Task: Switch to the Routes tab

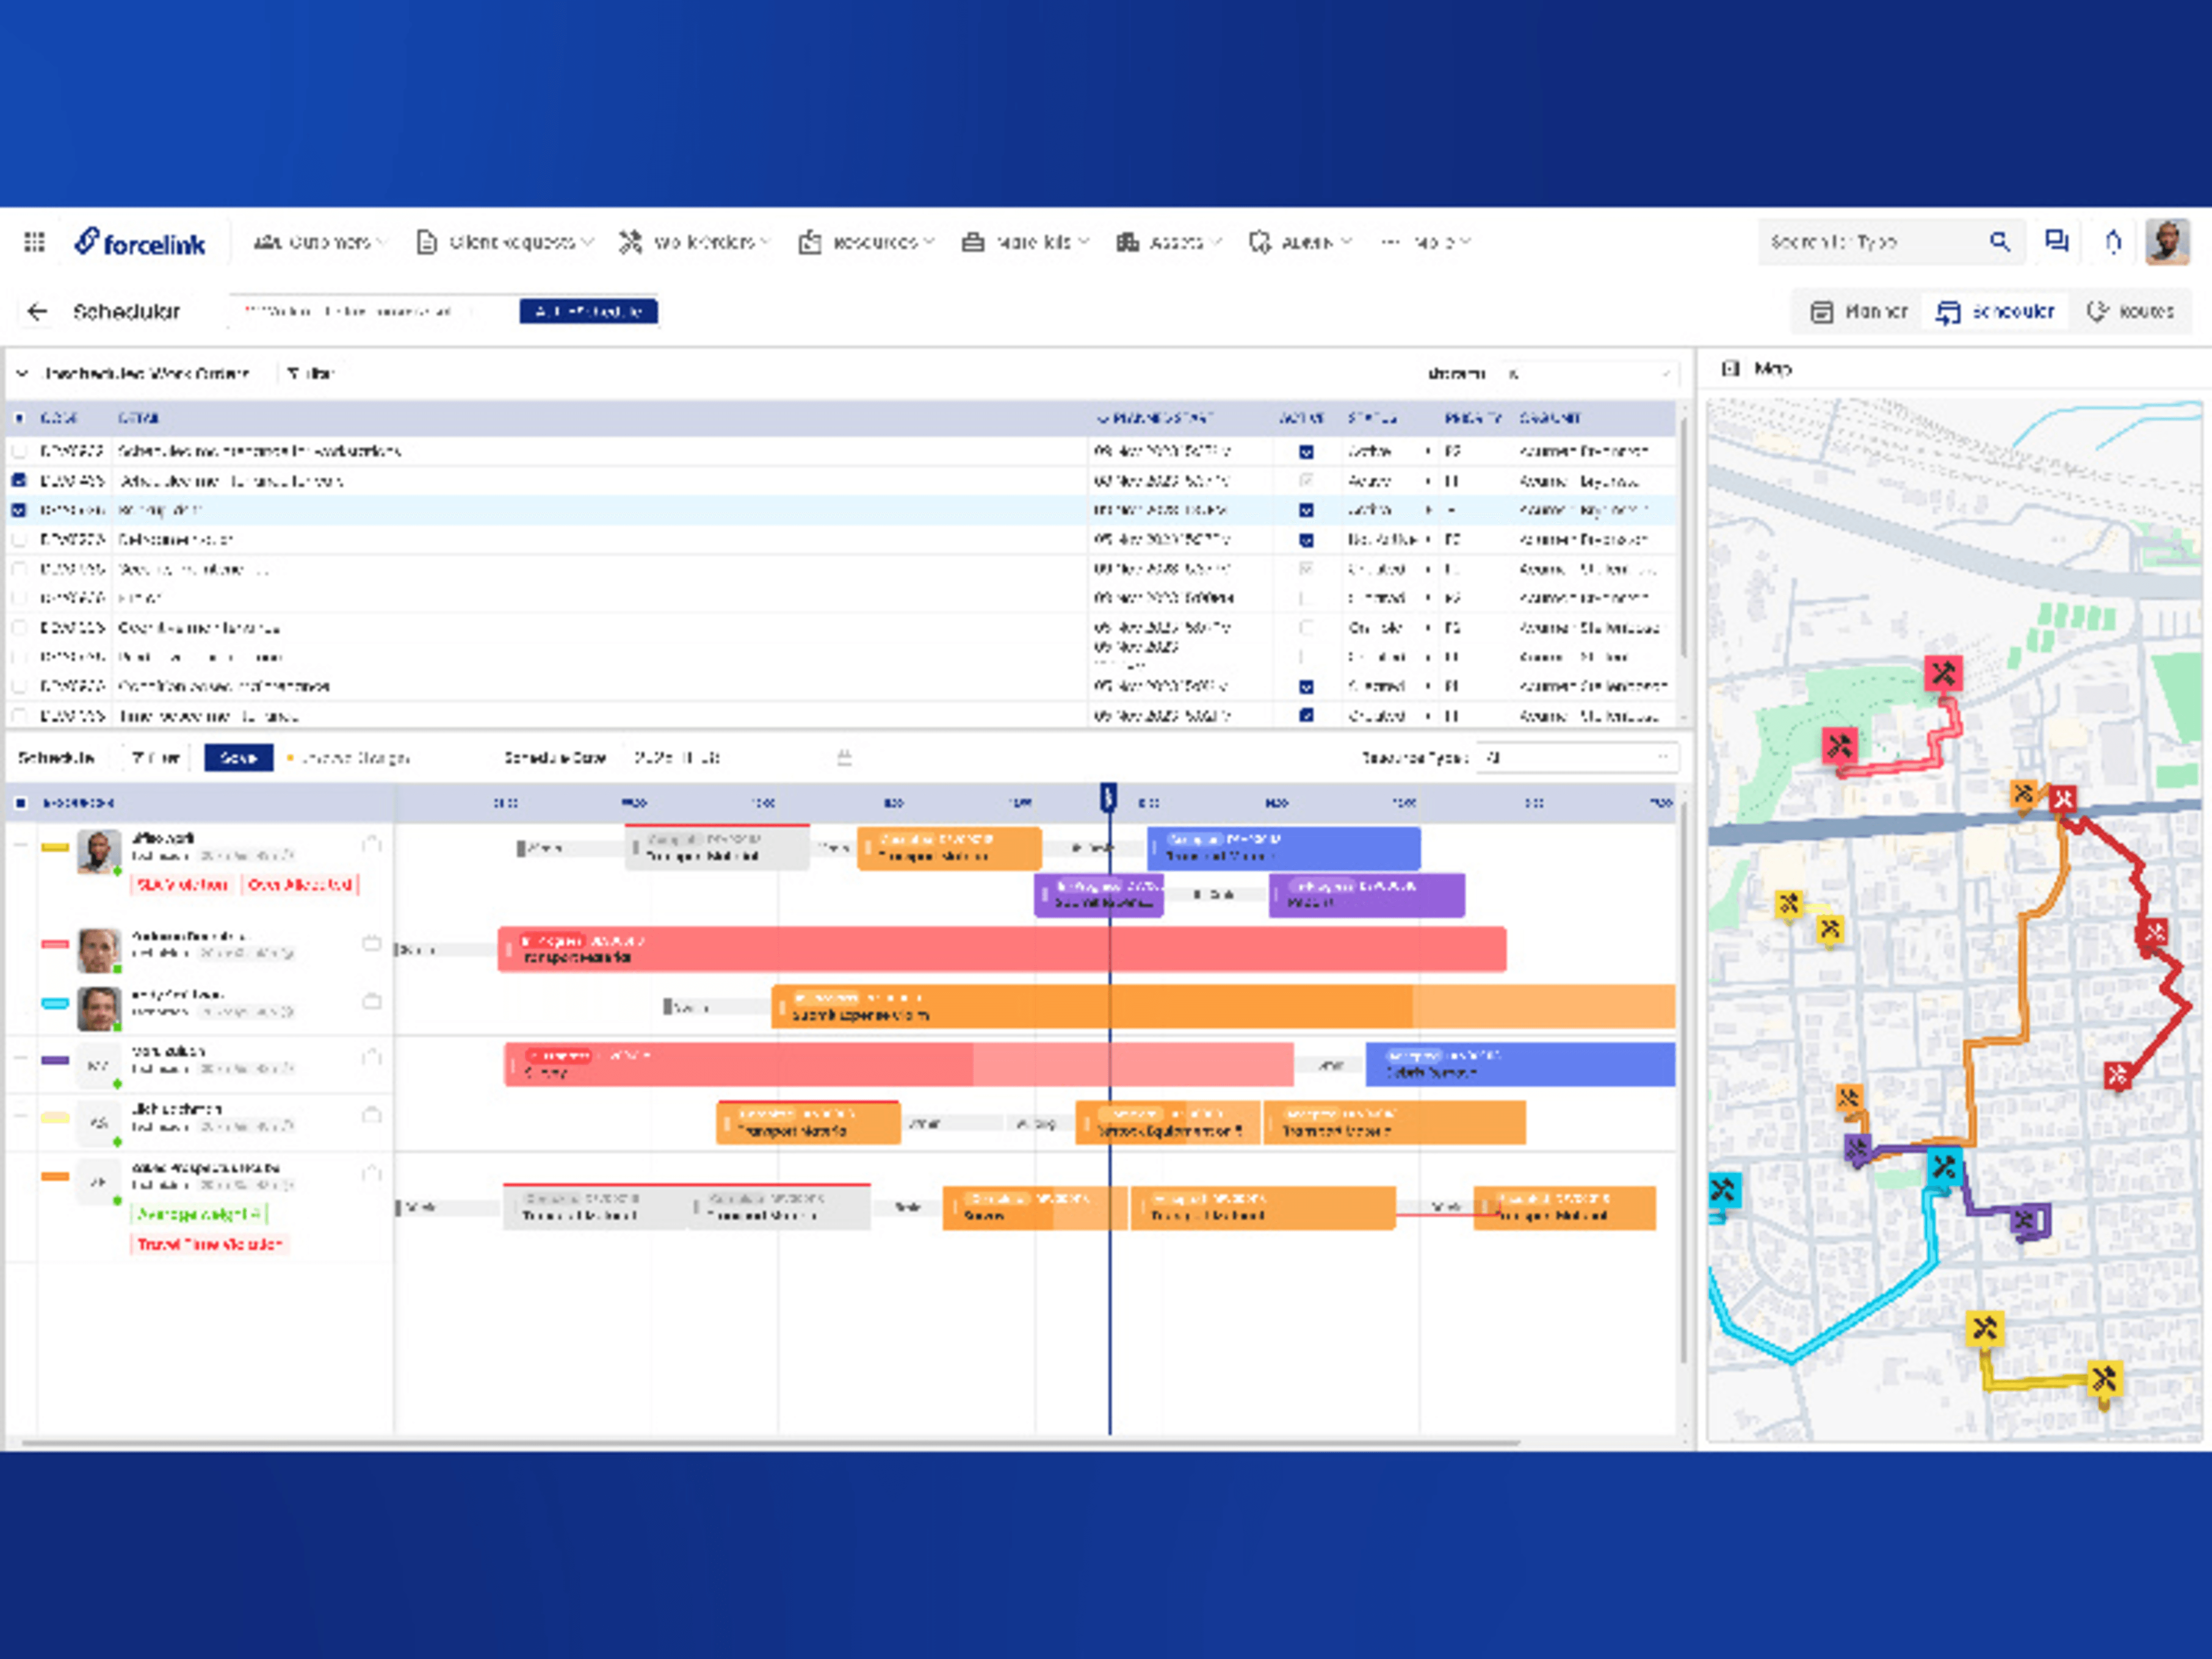Action: (x=2131, y=312)
